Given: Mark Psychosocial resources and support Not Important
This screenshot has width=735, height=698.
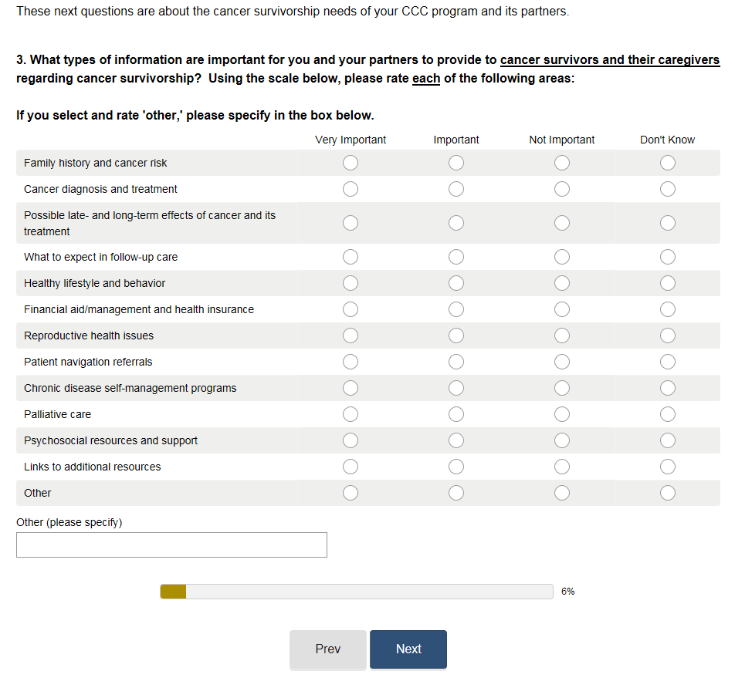Looking at the screenshot, I should click(x=562, y=440).
